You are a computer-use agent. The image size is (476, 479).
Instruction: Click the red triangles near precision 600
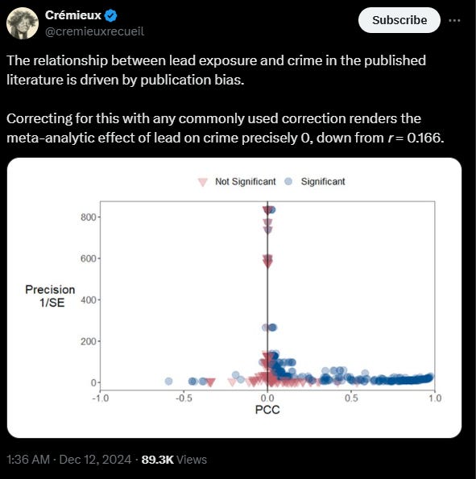267,262
